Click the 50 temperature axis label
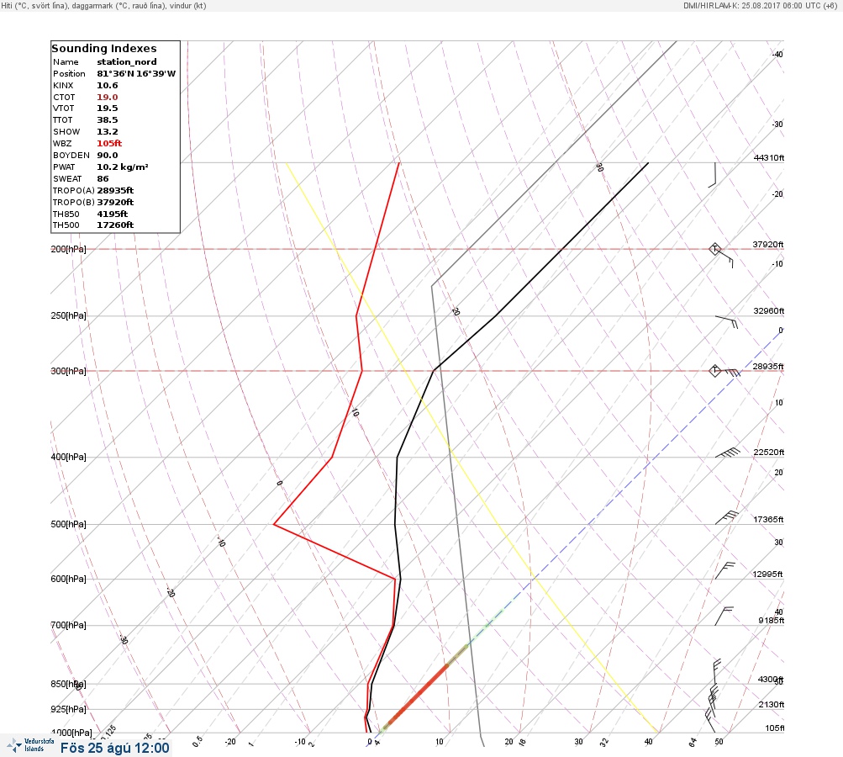Viewport: 843px width, 757px height. click(x=719, y=741)
